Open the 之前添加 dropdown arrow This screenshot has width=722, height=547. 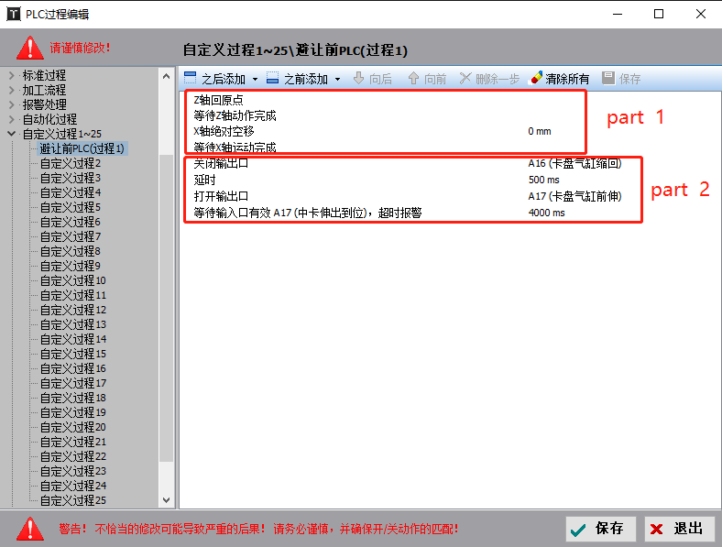click(x=337, y=79)
